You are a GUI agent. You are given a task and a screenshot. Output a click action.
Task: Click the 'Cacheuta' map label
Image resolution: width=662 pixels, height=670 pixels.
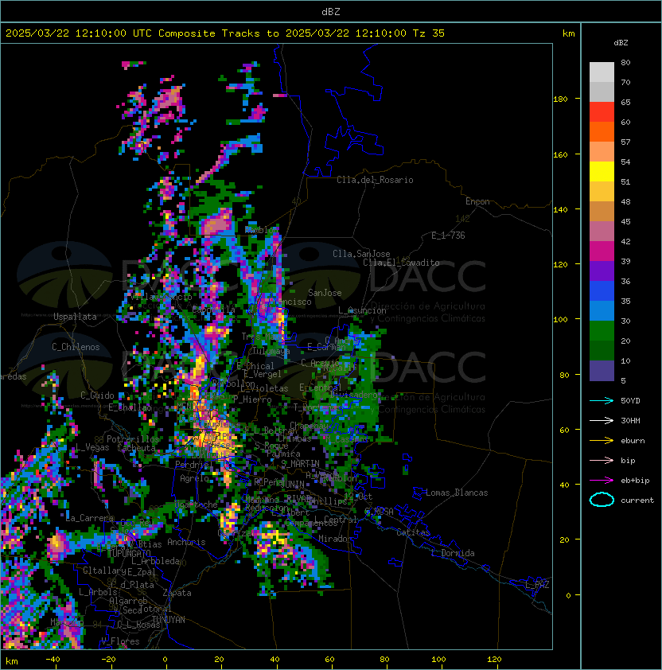tap(136, 448)
